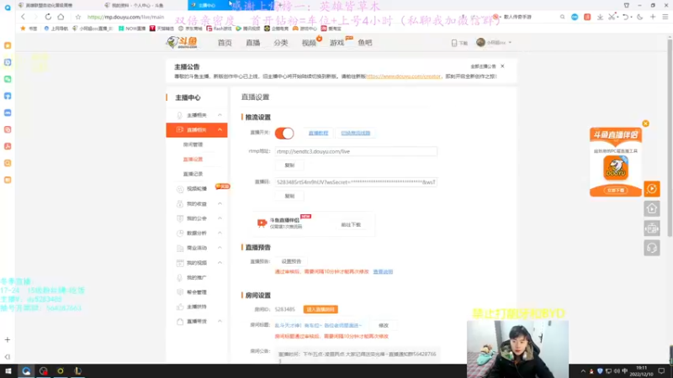
Task: Expand the 我的公会 sidebar section chevron
Action: click(x=220, y=218)
